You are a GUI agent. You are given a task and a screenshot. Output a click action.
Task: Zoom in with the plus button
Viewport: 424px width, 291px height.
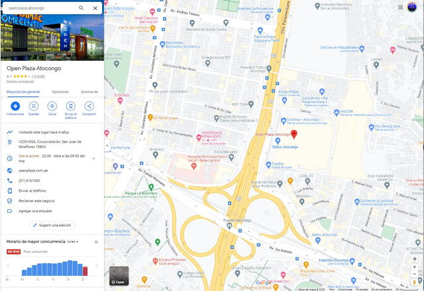click(415, 267)
